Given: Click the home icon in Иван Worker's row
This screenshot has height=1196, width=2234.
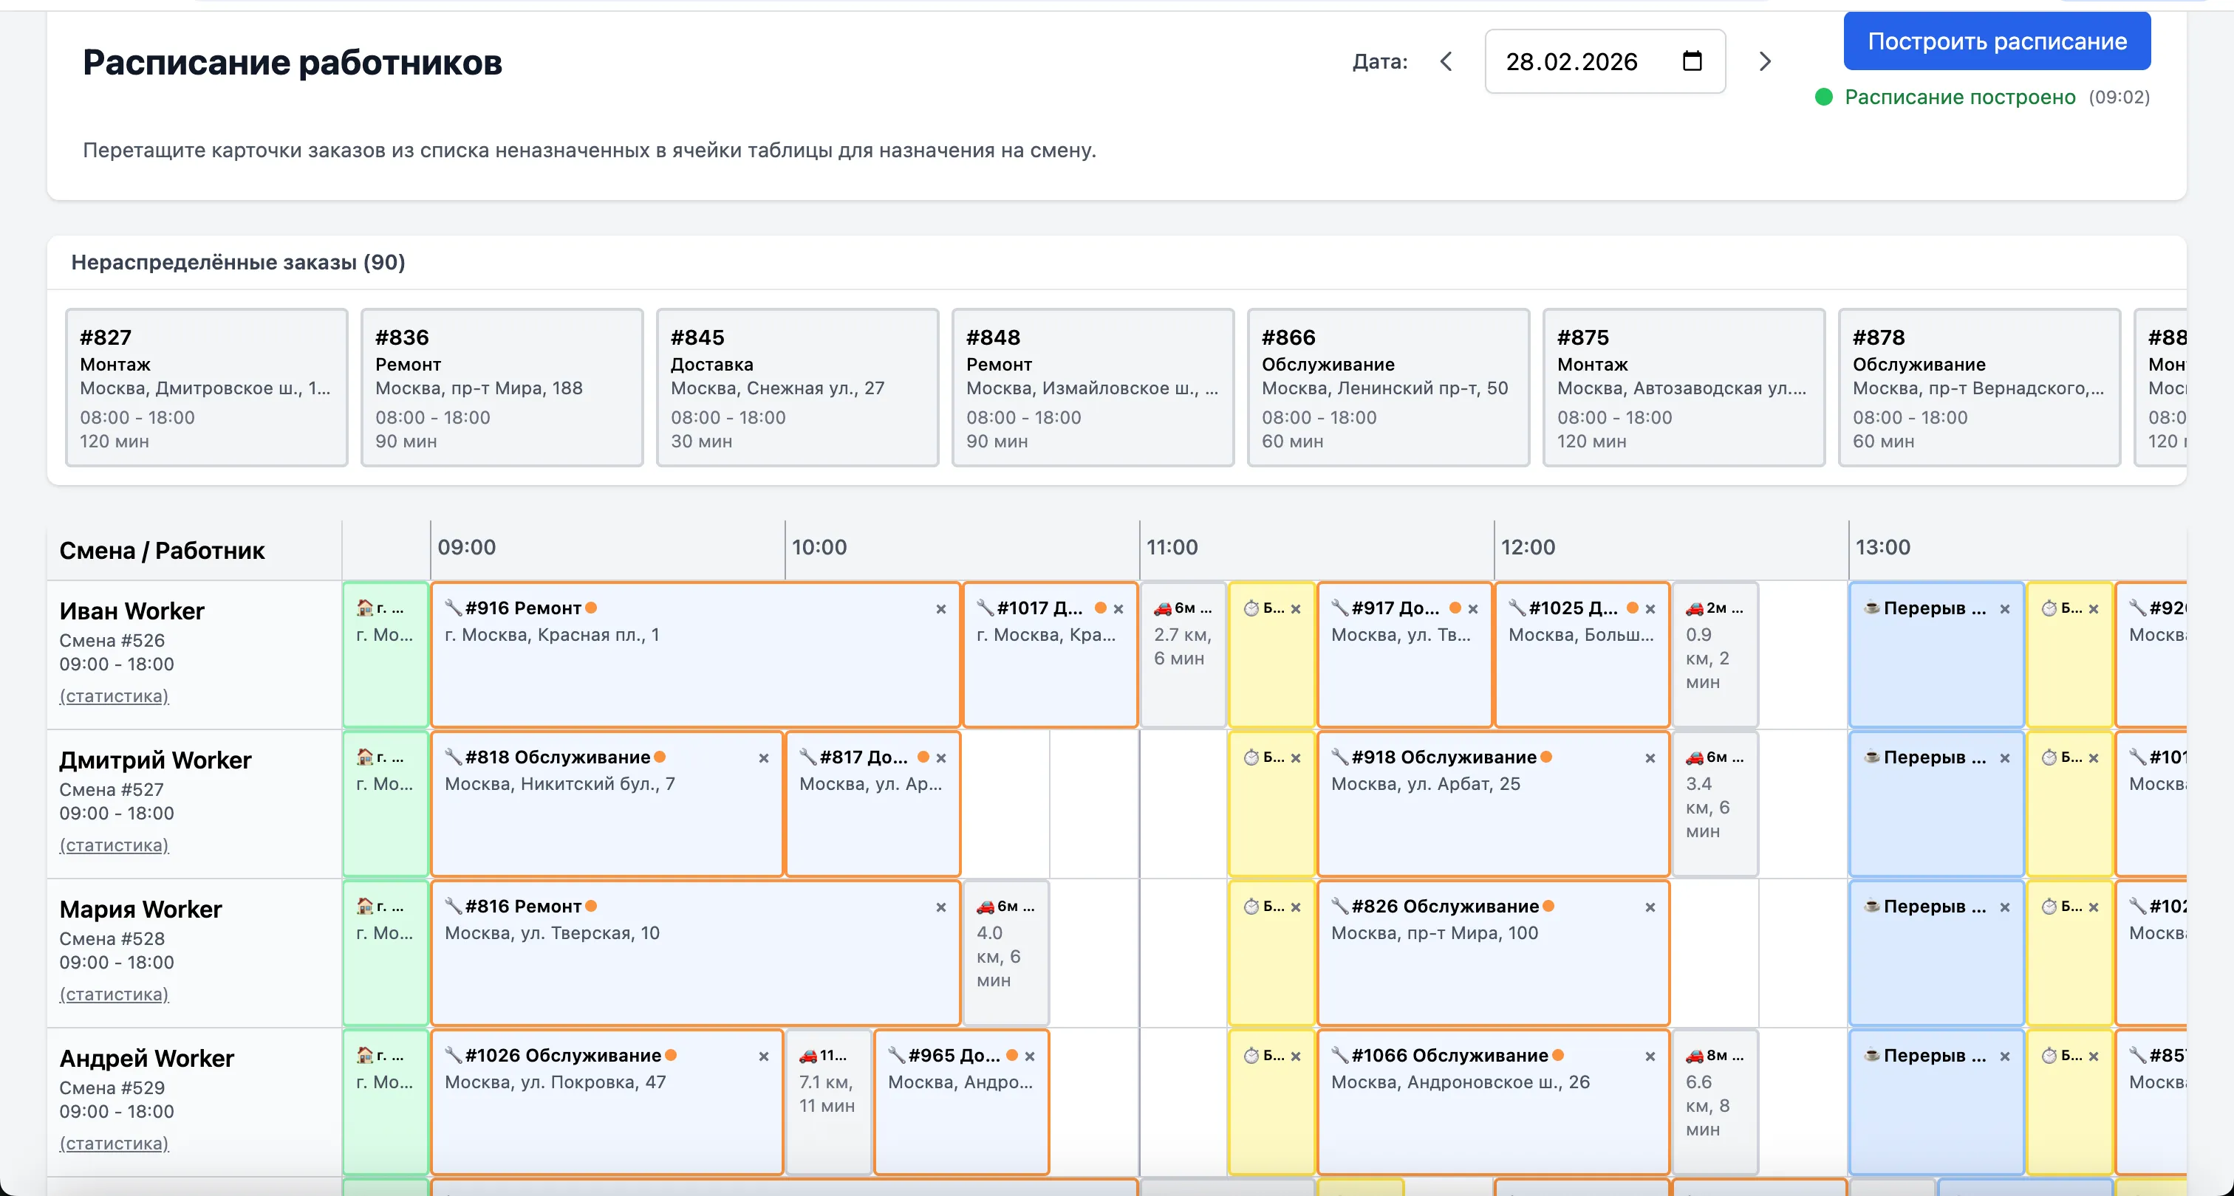Looking at the screenshot, I should tap(365, 608).
